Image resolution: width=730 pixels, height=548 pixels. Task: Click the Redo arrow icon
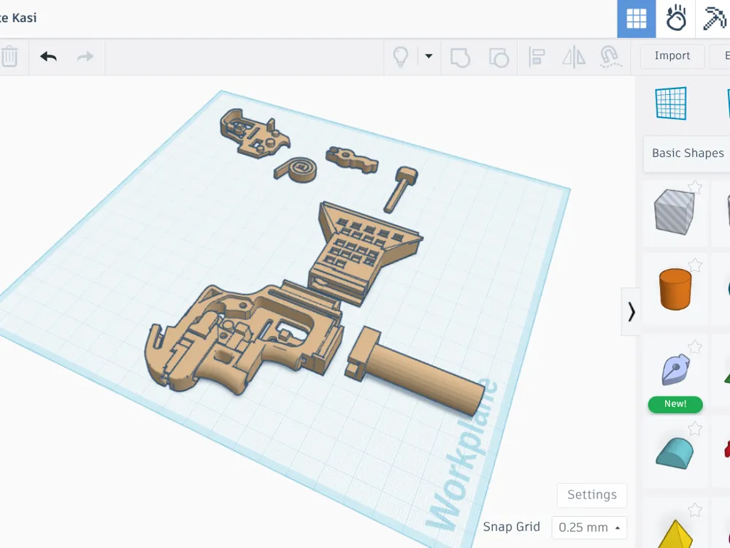(85, 57)
